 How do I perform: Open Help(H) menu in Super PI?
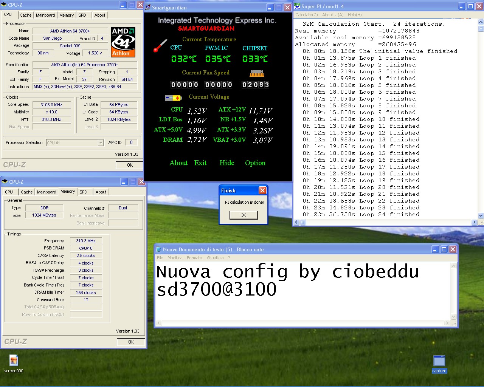pyautogui.click(x=355, y=15)
